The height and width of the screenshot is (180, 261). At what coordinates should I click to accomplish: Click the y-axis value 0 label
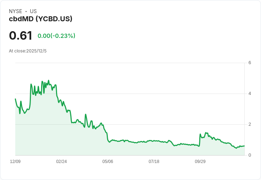250,155
